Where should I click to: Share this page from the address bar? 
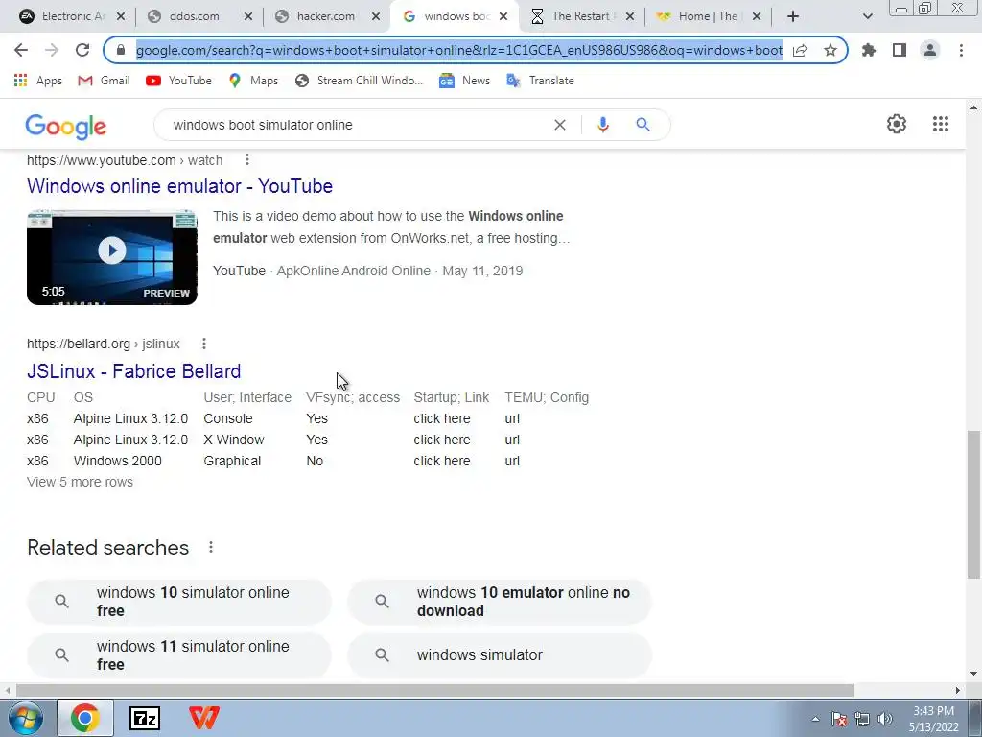click(x=800, y=50)
